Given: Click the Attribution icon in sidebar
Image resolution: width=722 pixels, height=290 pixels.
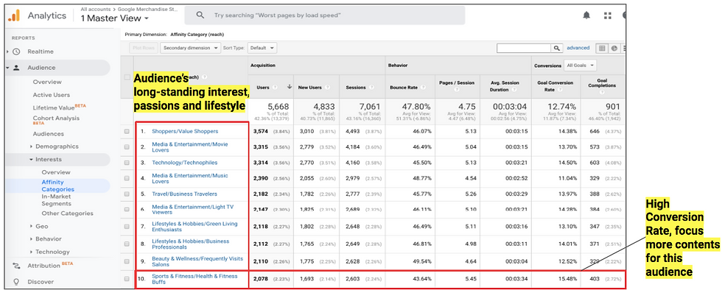Looking at the screenshot, I should coord(16,266).
